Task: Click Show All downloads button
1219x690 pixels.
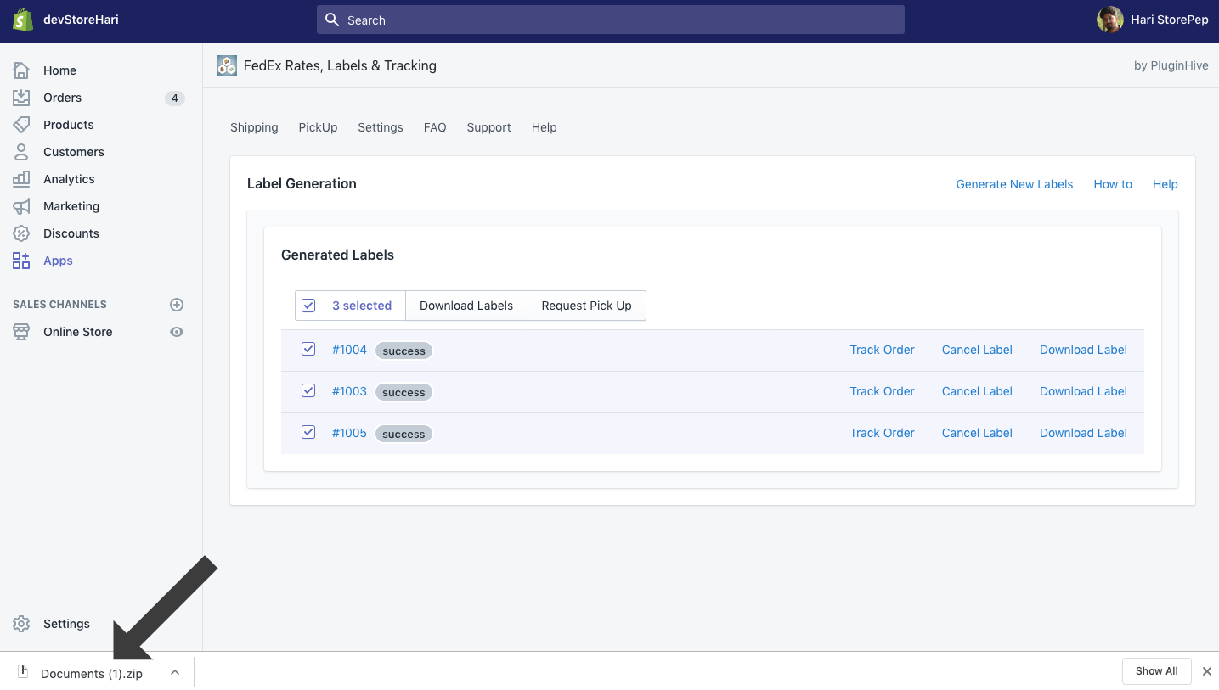Action: pos(1156,671)
